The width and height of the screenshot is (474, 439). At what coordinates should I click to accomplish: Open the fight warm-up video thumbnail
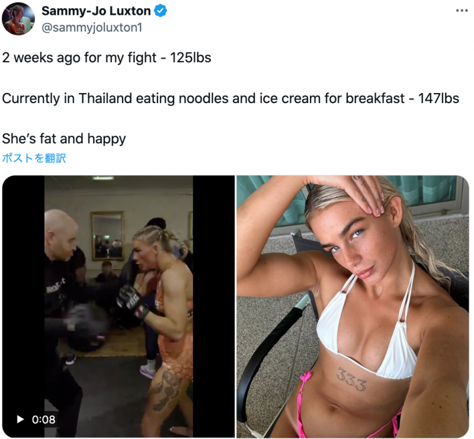[118, 306]
